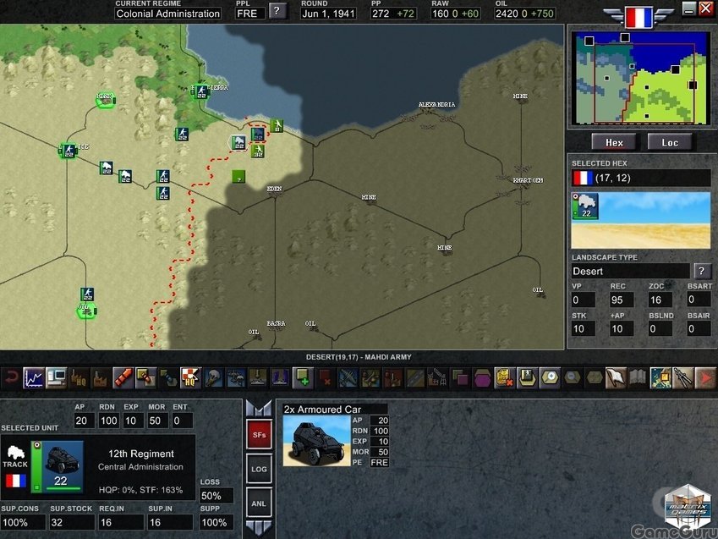718x539 pixels.
Task: Open the LOG panel
Action: pos(259,470)
